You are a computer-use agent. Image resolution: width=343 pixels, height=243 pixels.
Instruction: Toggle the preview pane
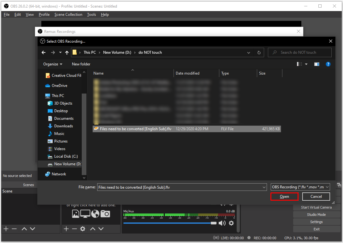pos(317,64)
